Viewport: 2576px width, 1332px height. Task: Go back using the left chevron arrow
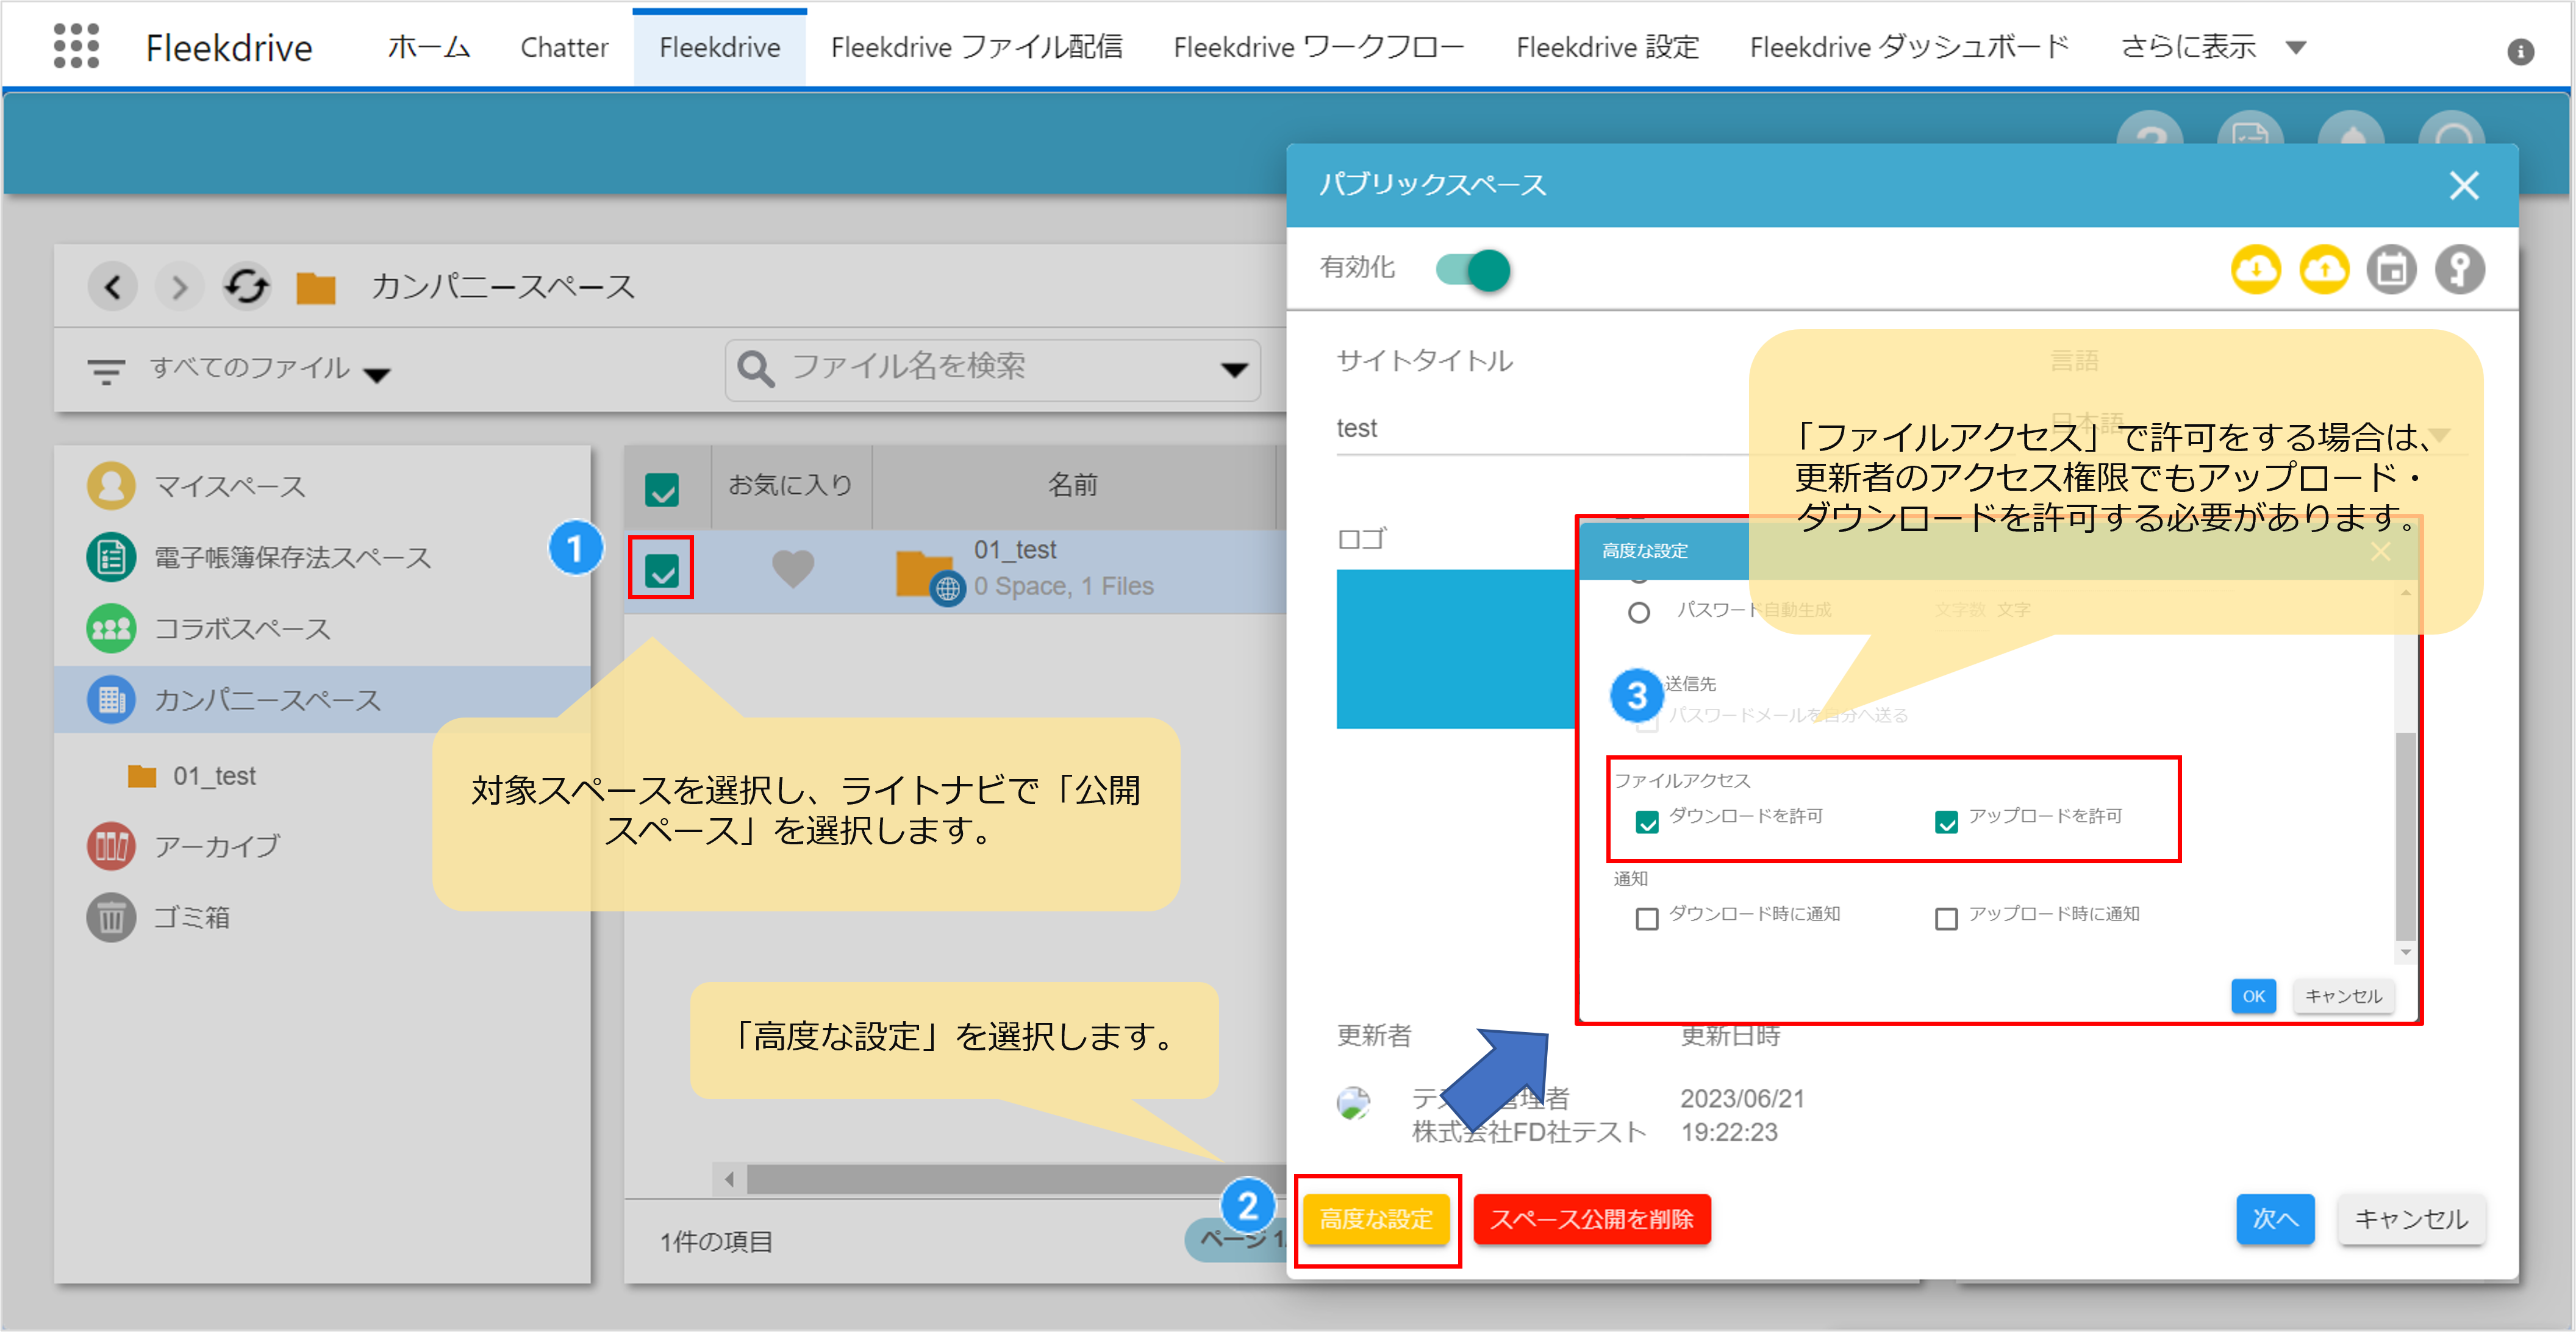[x=113, y=288]
